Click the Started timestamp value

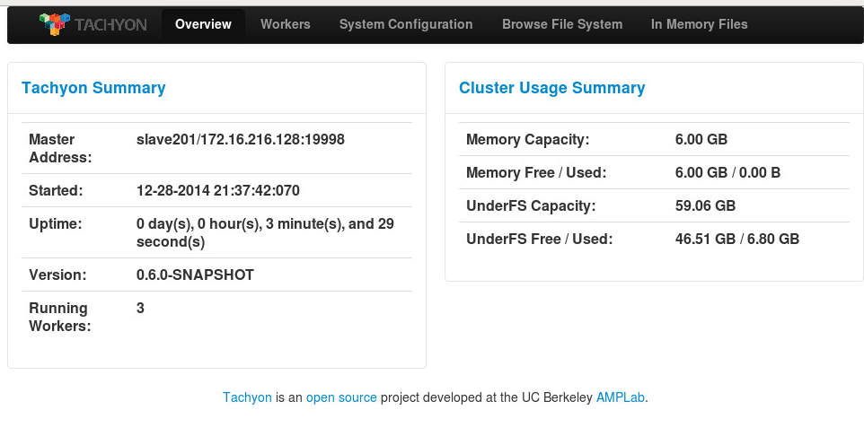coord(218,190)
